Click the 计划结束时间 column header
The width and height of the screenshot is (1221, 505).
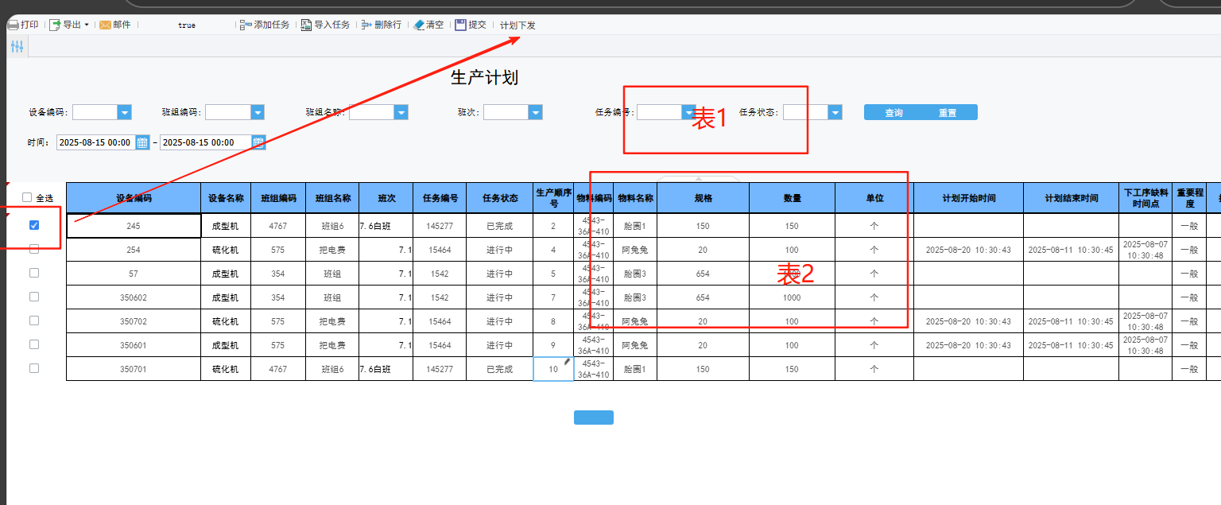tap(1071, 198)
